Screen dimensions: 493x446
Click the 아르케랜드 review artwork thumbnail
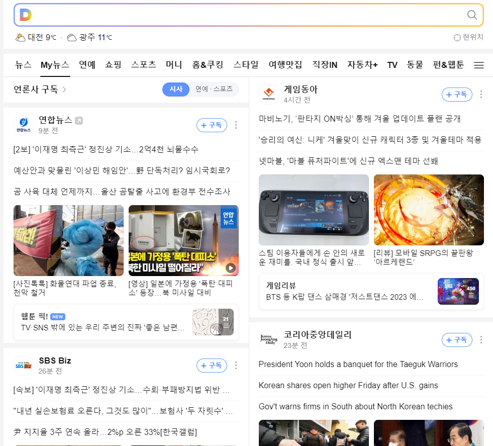[429, 210]
